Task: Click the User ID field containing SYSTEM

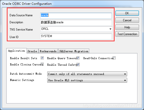Action: (76, 36)
